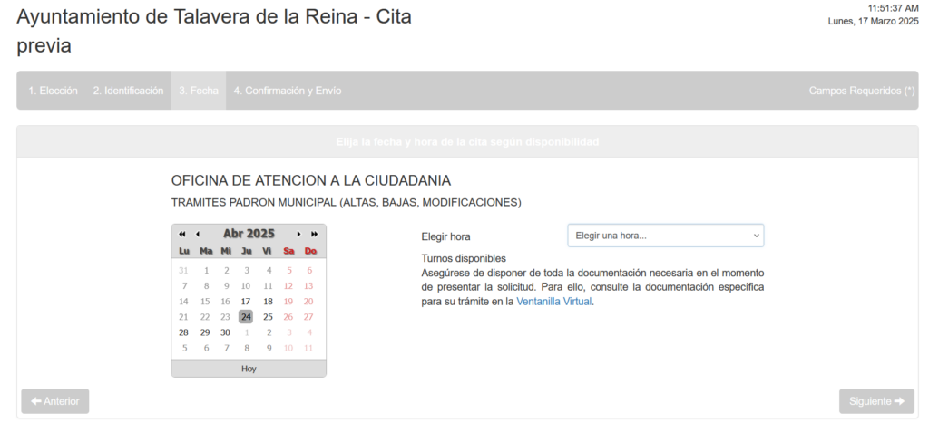Select the highlighted day 24
The height and width of the screenshot is (423, 929).
pyautogui.click(x=246, y=317)
